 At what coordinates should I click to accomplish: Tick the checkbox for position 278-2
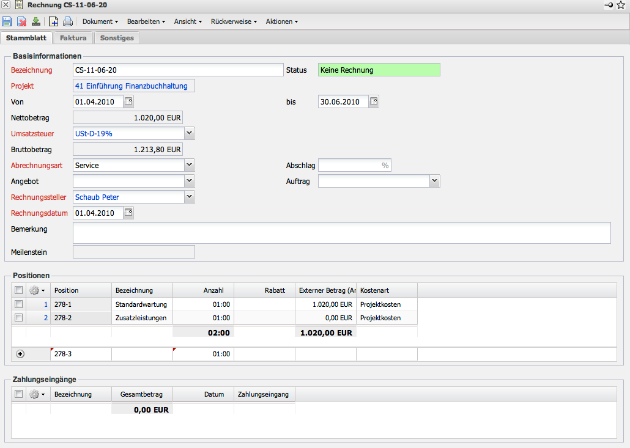point(19,318)
